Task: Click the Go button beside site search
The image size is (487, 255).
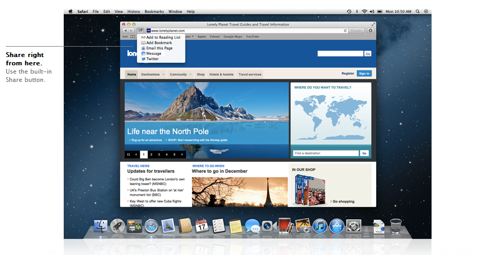Action: 368,54
